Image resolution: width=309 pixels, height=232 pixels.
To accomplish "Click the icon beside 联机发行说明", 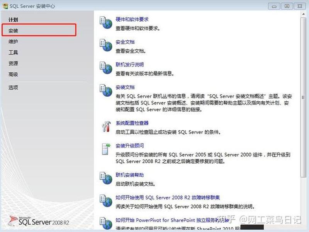I will [x=106, y=68].
